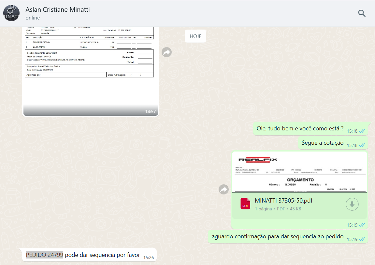Click the 'aguardo confirmação para dar sequencia' message
The width and height of the screenshot is (375, 265).
pyautogui.click(x=277, y=236)
